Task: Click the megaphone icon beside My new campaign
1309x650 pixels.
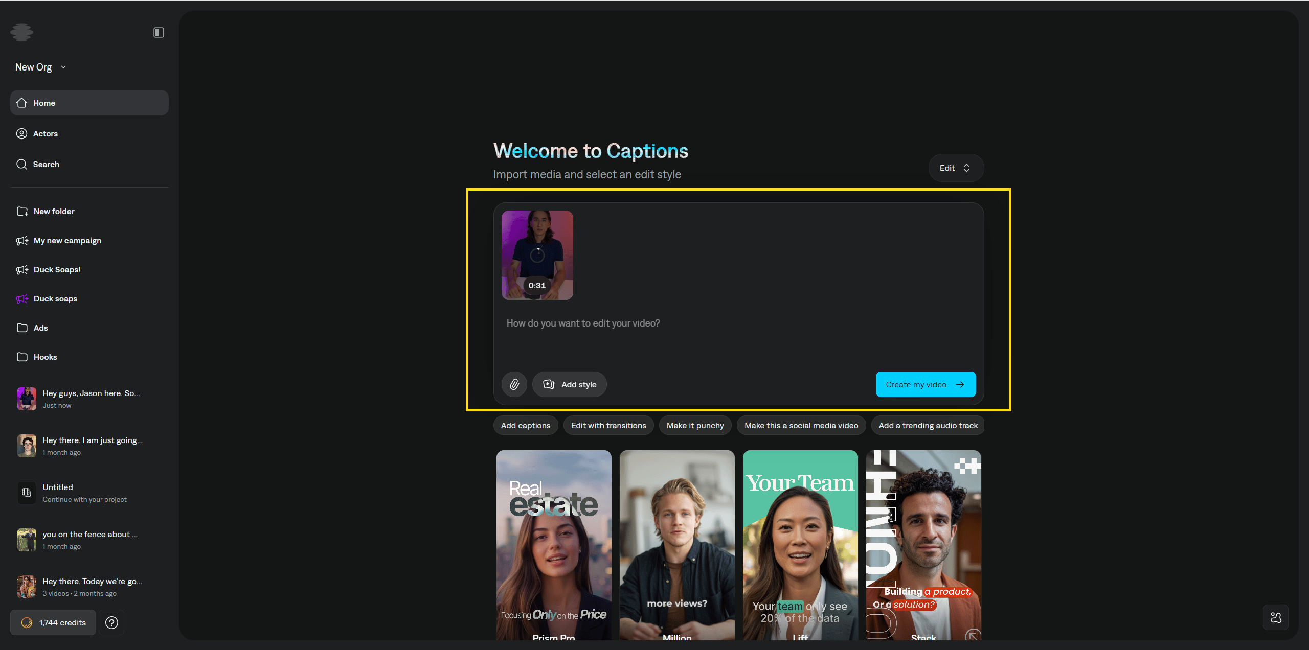Action: click(22, 240)
